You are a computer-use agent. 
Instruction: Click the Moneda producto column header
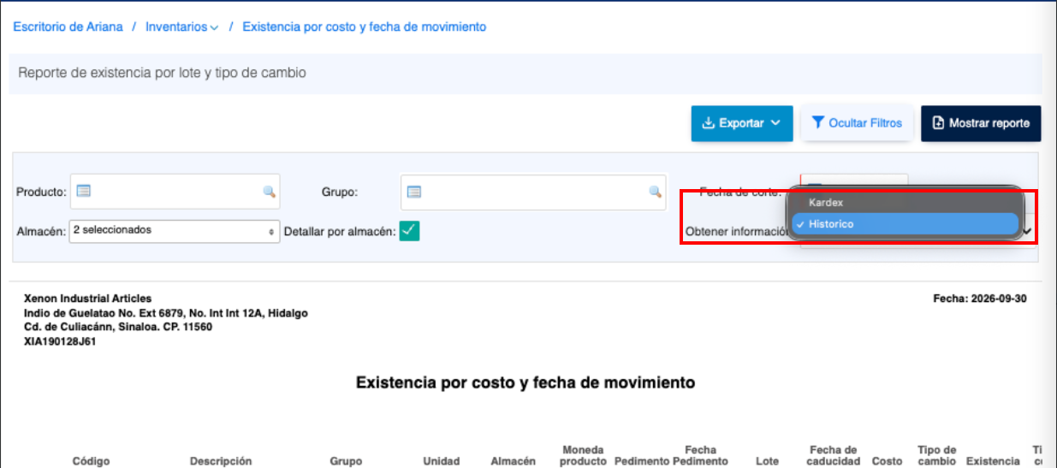[583, 456]
